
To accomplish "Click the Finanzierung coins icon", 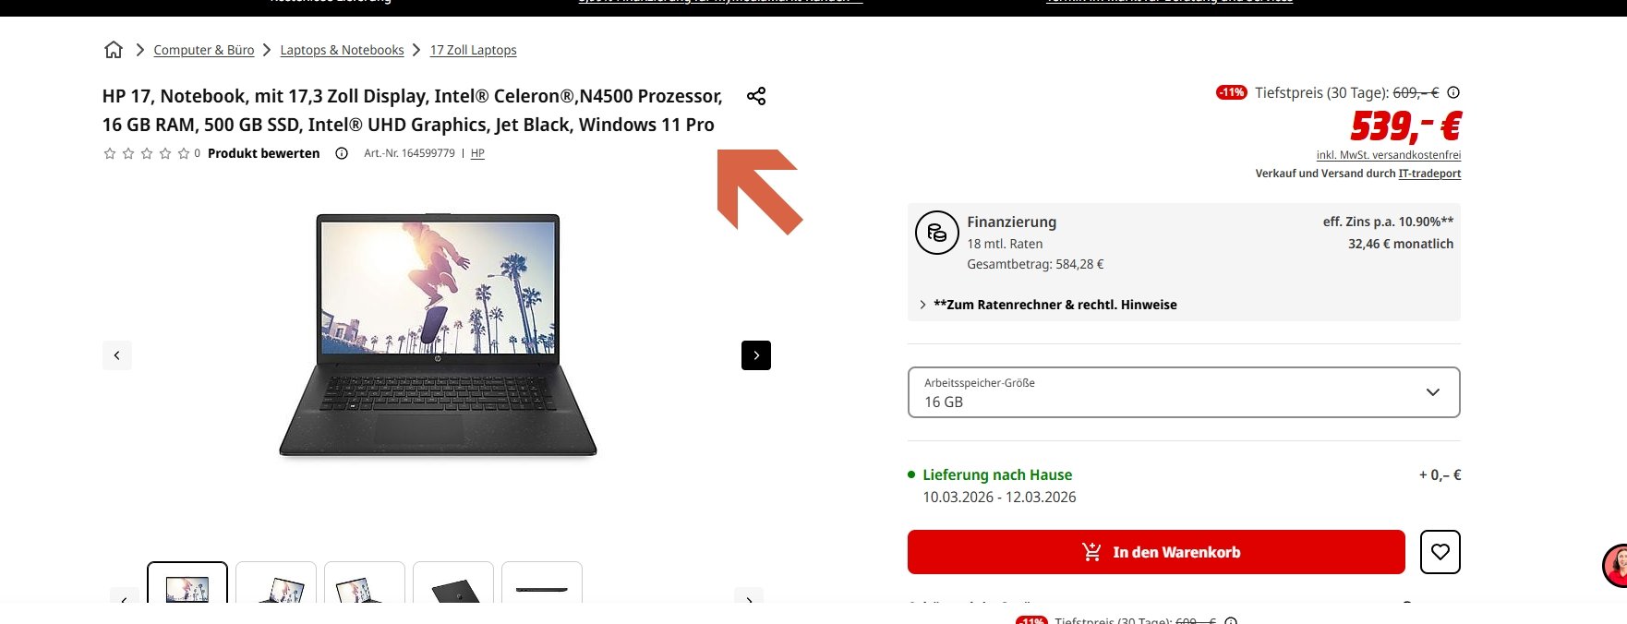I will pos(937,233).
